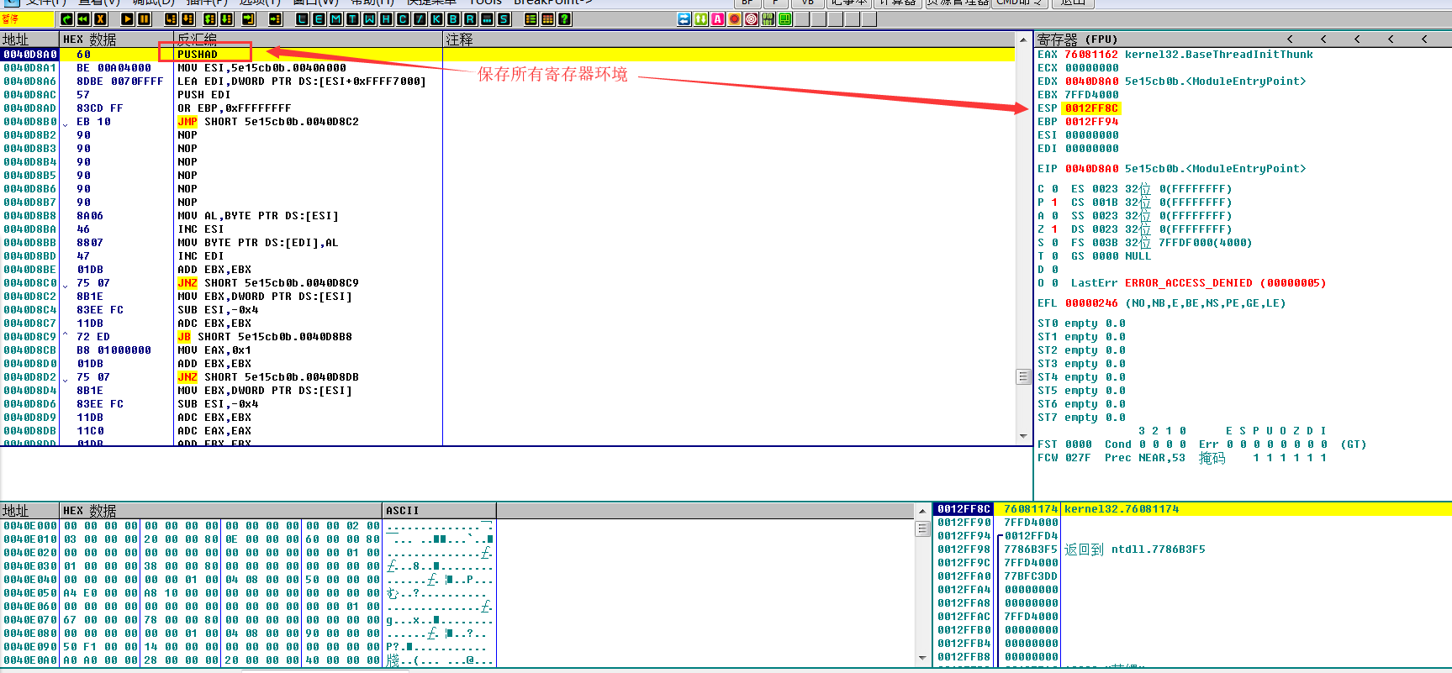Open the Threads window with the T icon
The height and width of the screenshot is (673, 1452).
tap(353, 18)
